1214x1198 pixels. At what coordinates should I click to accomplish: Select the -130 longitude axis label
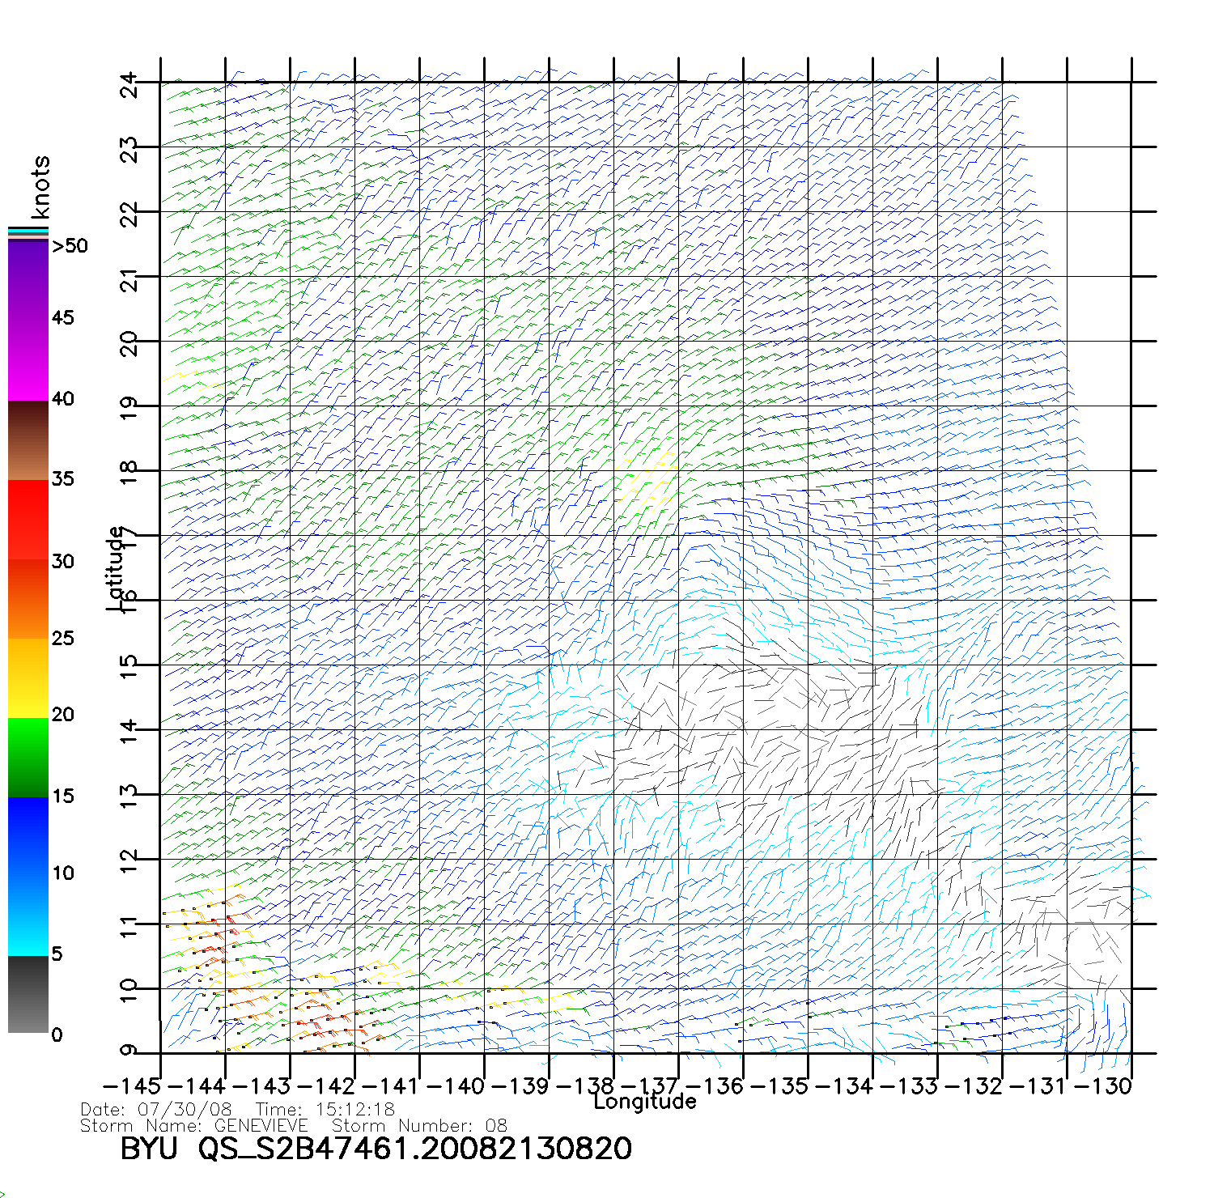pos(1102,1085)
